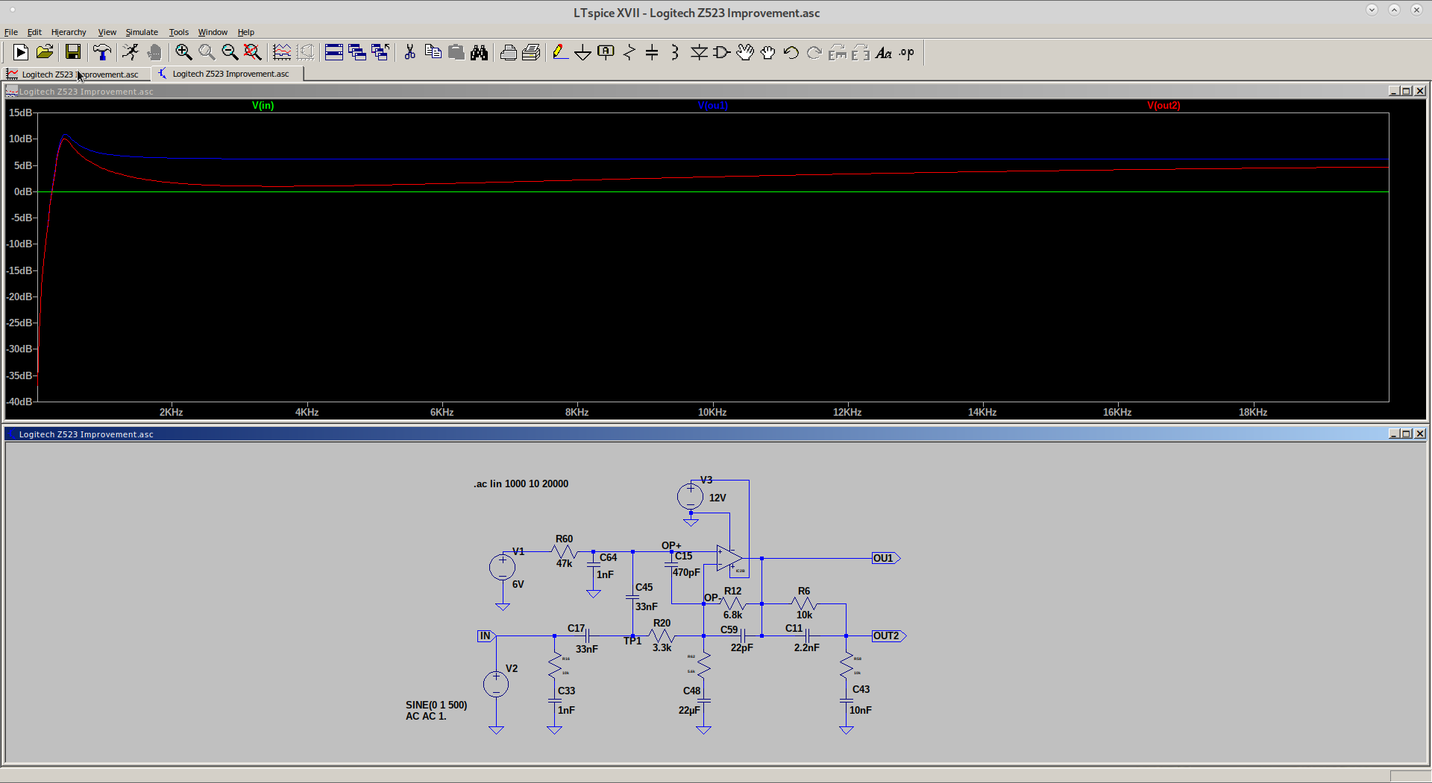Select the Label Net tool
The width and height of the screenshot is (1432, 783).
[x=606, y=52]
